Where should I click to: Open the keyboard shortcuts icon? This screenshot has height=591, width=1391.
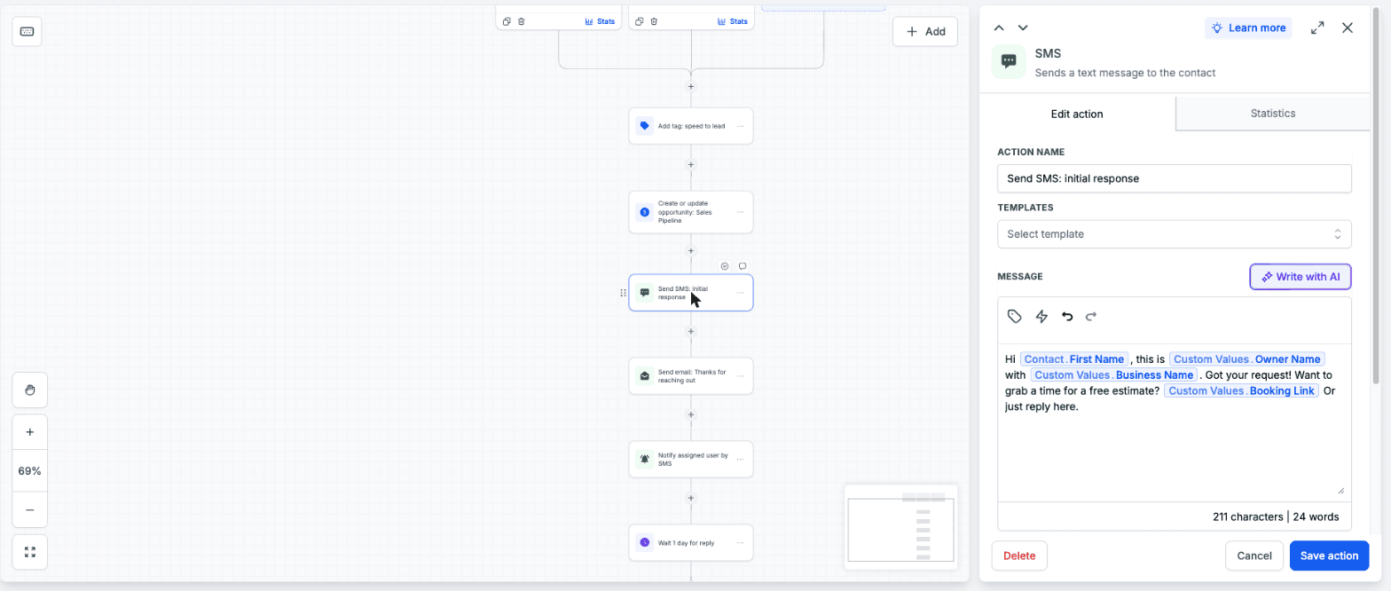coord(27,31)
